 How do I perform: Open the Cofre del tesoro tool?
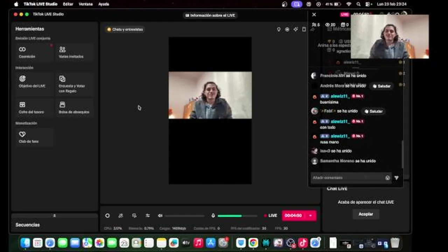click(34, 108)
